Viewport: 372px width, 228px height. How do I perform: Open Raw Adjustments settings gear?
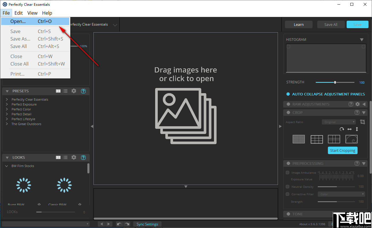(358, 104)
